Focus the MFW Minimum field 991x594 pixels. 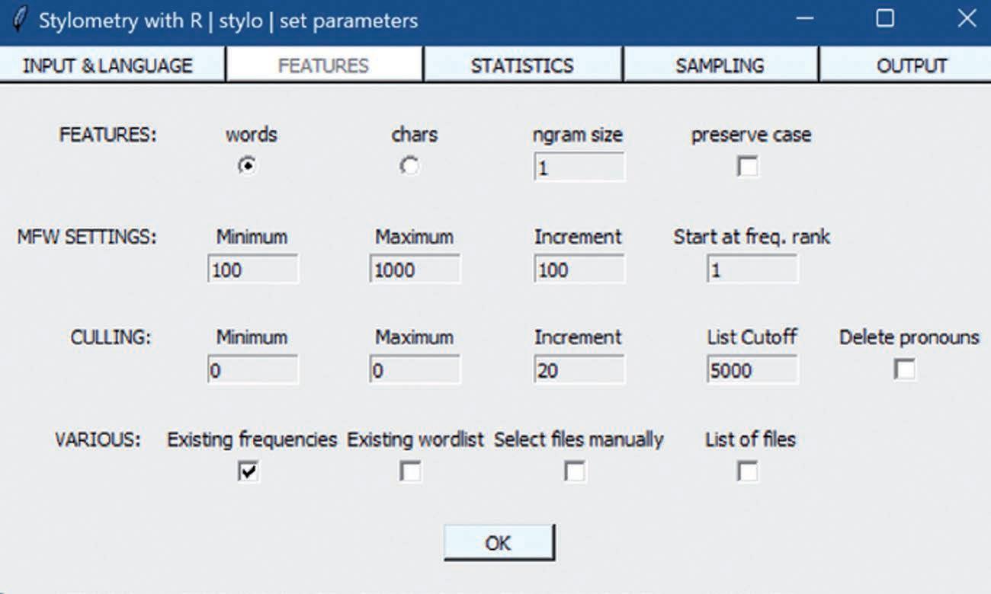[252, 270]
